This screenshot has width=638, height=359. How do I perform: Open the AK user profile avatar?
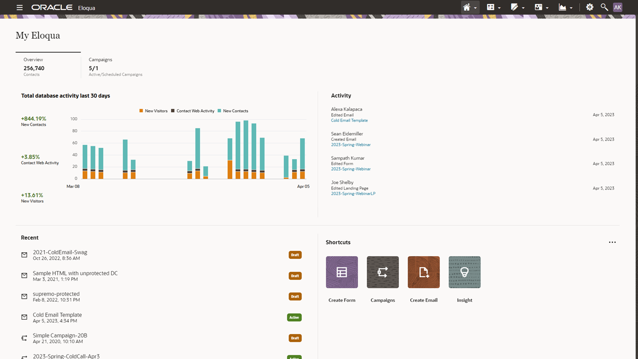coord(618,7)
